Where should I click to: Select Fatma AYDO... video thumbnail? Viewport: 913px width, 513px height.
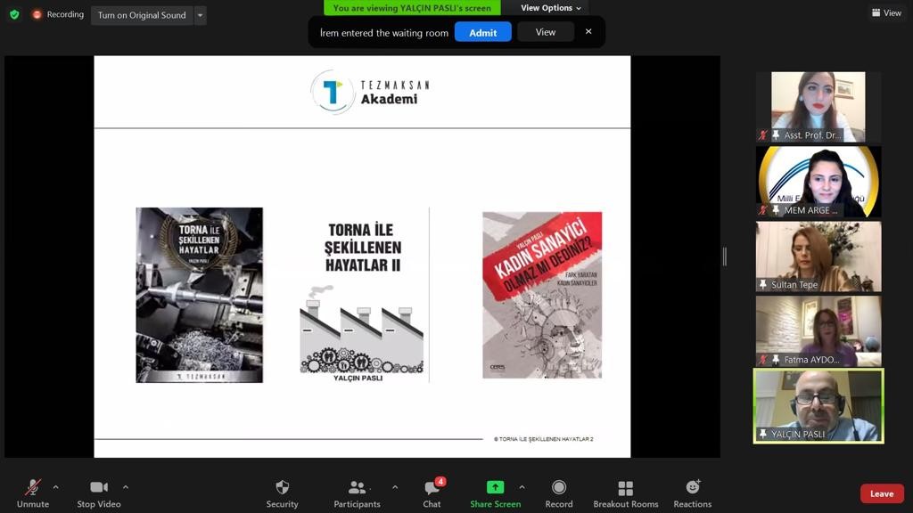[818, 331]
